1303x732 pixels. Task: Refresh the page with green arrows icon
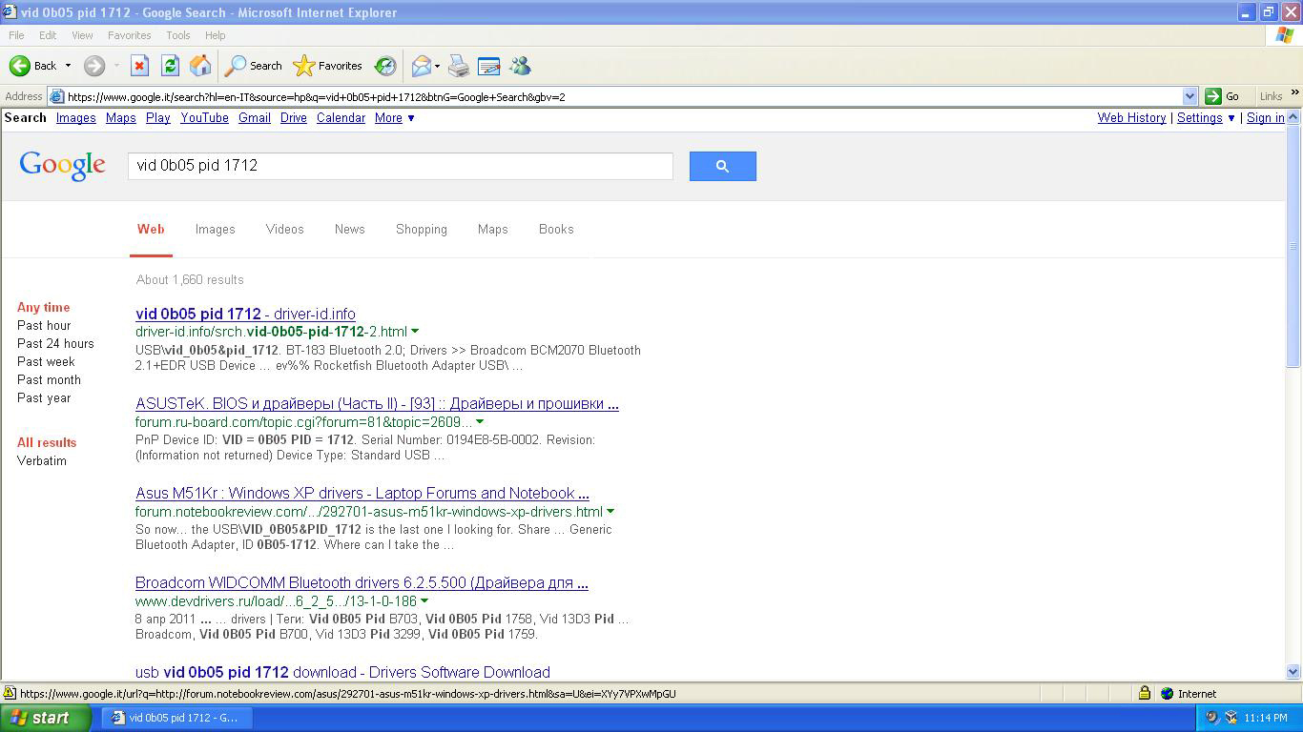170,66
